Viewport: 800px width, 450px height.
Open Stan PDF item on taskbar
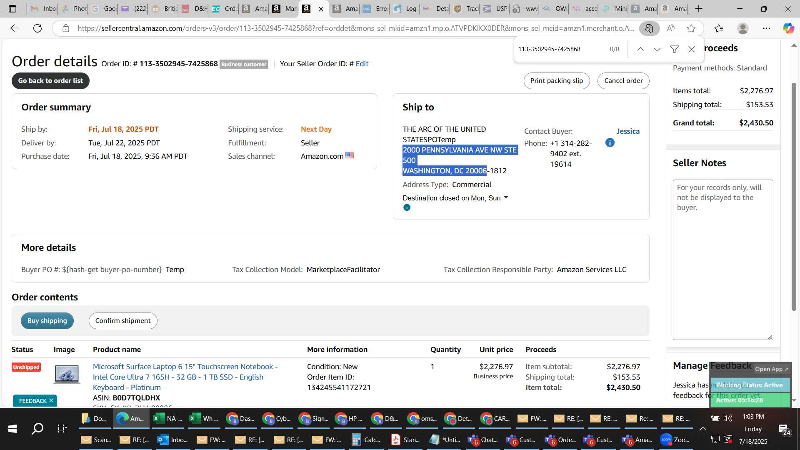(x=405, y=440)
